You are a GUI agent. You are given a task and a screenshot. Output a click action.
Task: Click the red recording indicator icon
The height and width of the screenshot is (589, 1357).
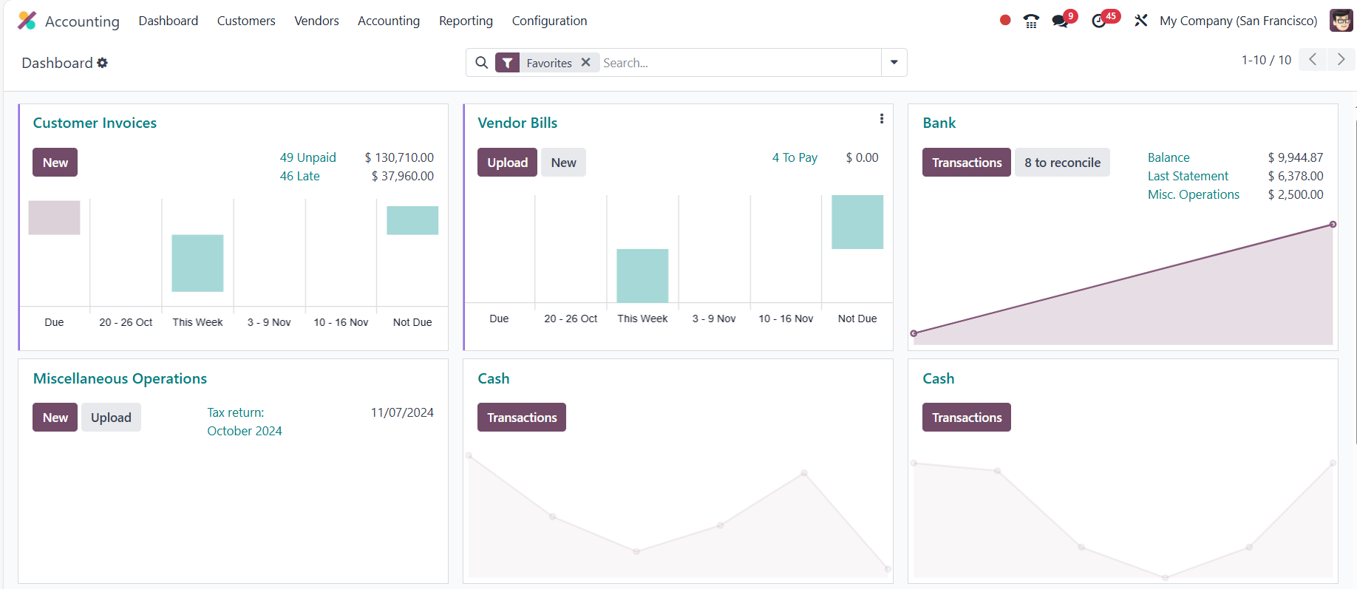point(1005,20)
